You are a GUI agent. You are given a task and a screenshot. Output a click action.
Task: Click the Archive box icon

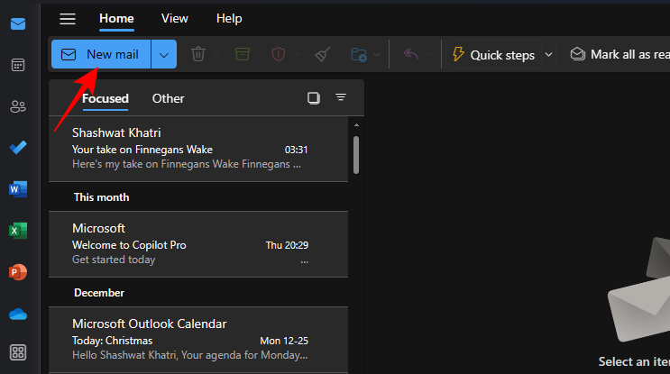[243, 54]
